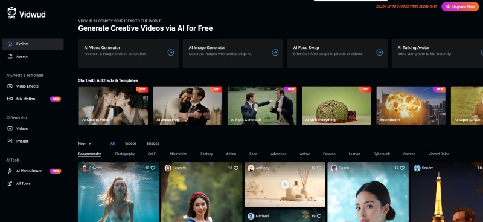Select the Mix motion category tab
This screenshot has width=483, height=222.
(x=178, y=154)
